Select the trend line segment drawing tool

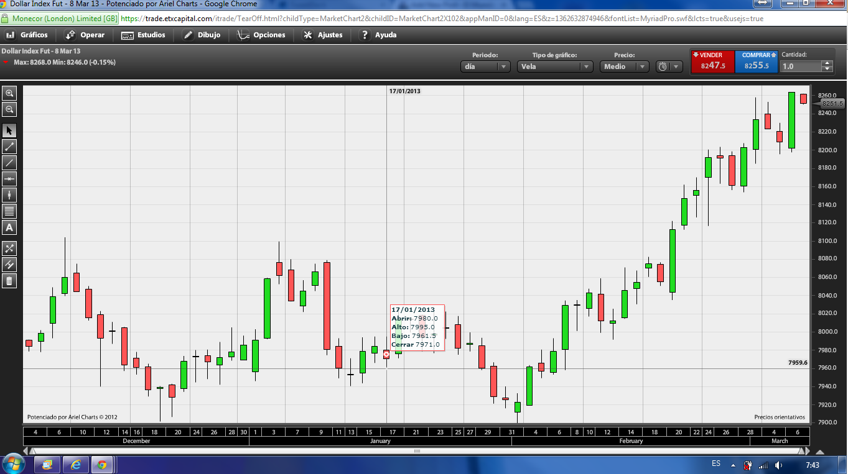[x=9, y=147]
